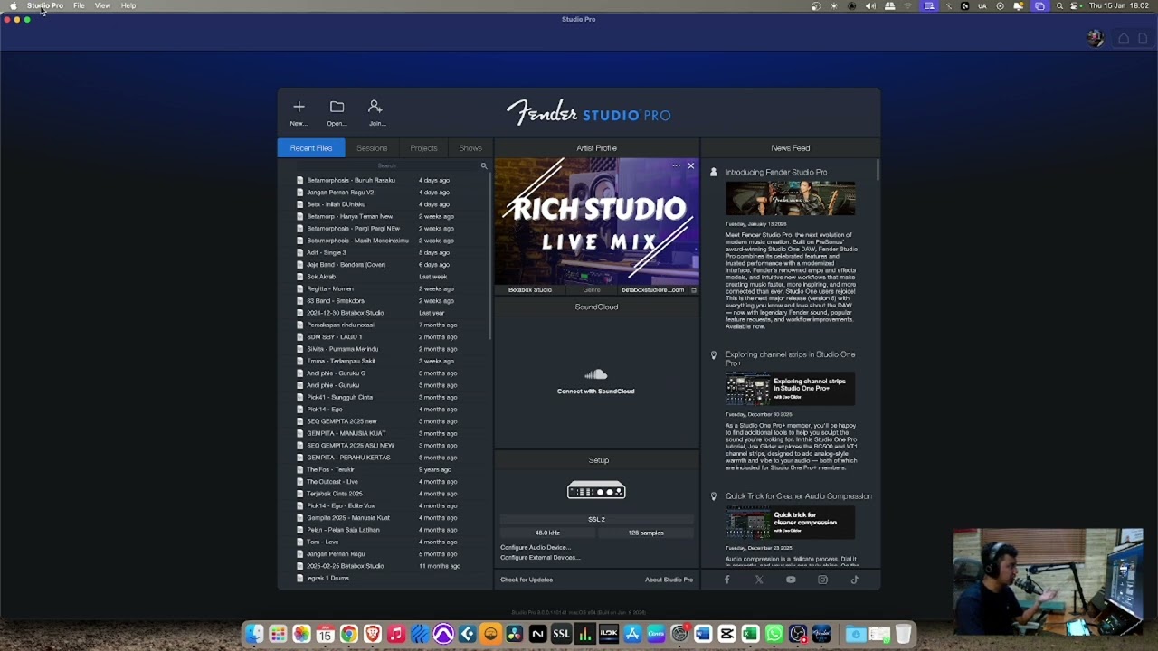Open the View menu
The height and width of the screenshot is (651, 1158).
click(102, 5)
